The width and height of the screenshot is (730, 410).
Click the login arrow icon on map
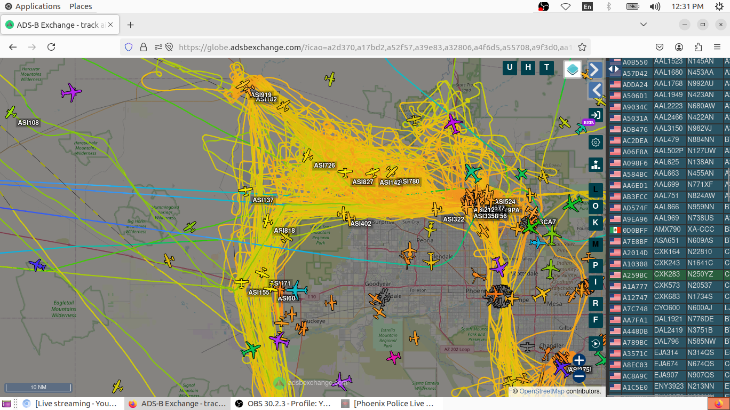click(x=596, y=115)
